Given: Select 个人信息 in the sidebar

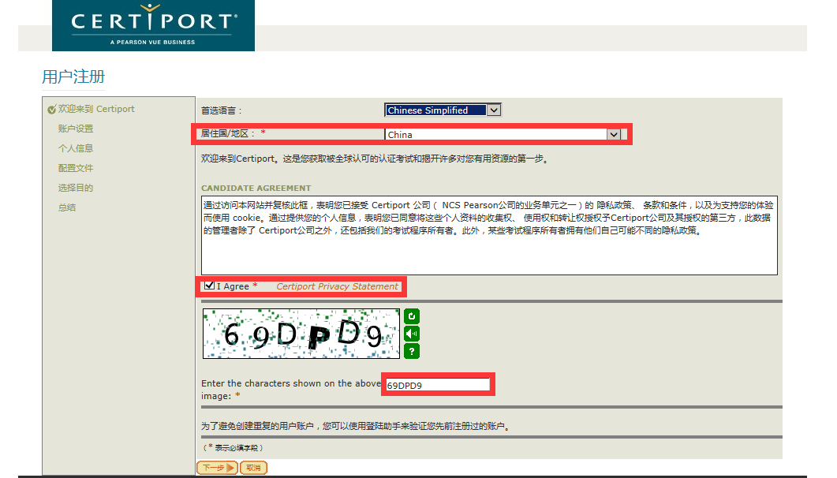Looking at the screenshot, I should pos(76,148).
